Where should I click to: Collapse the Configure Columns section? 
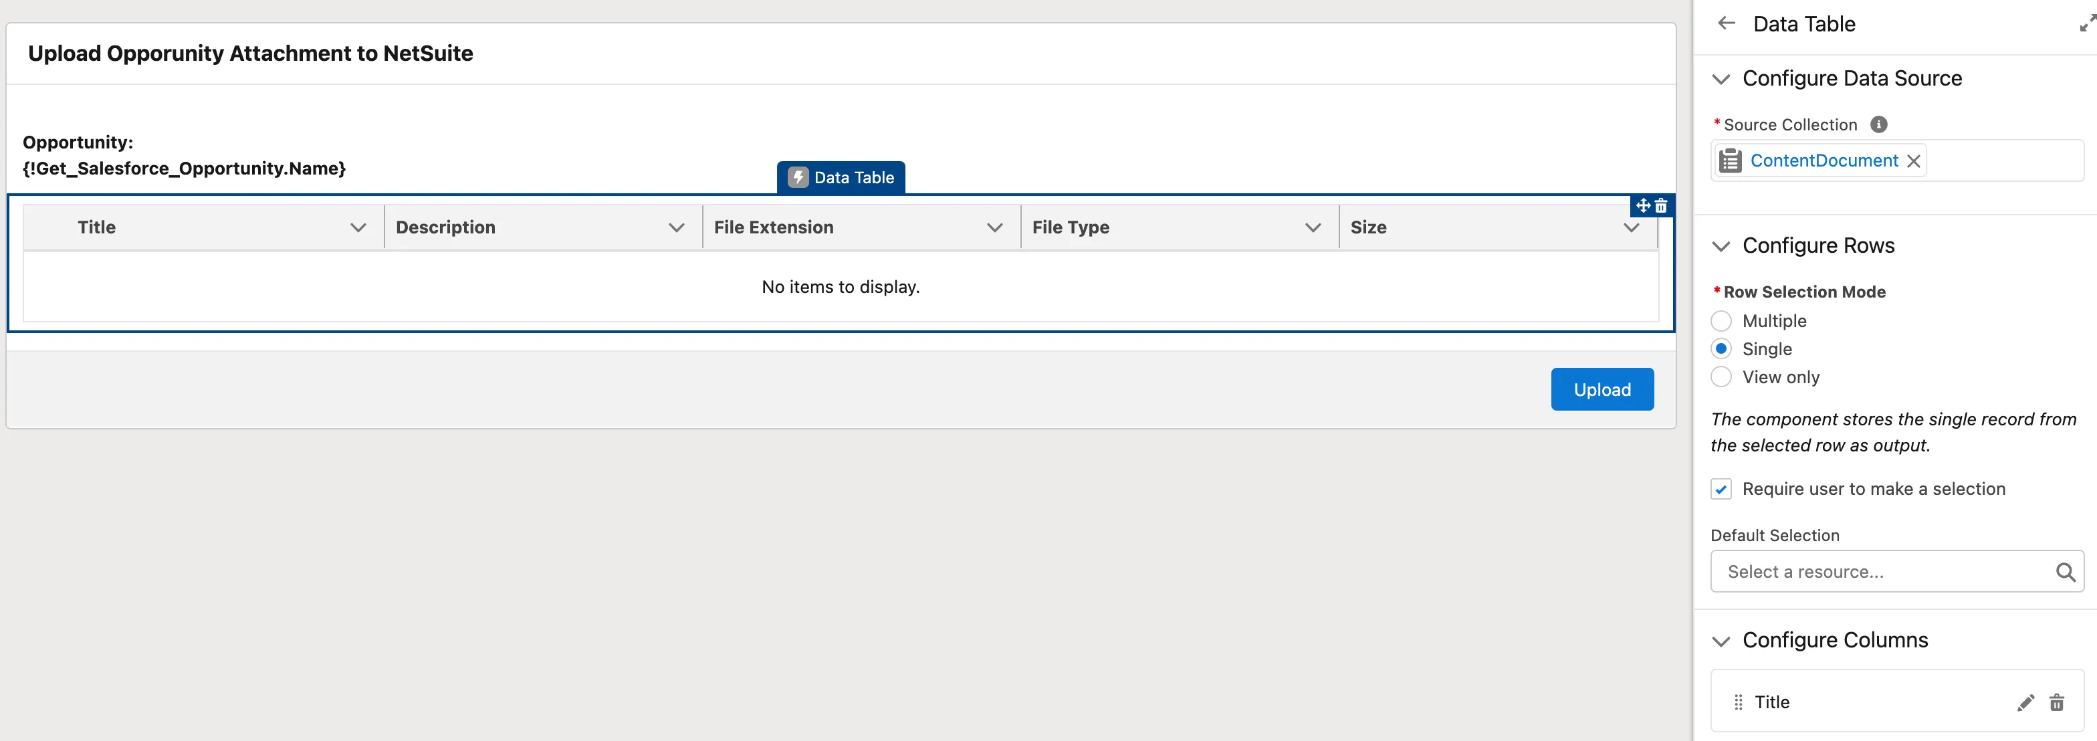click(1721, 641)
